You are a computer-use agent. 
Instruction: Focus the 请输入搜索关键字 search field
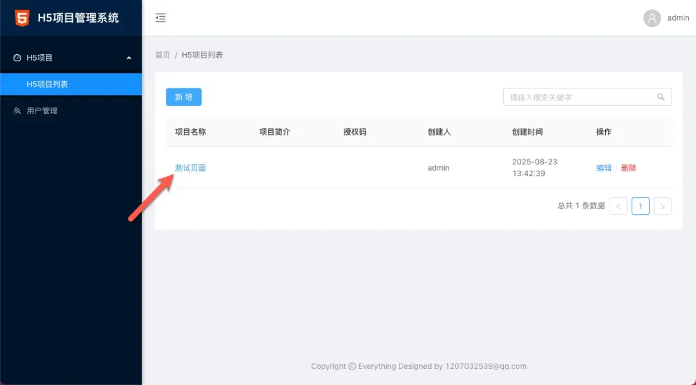[x=580, y=97]
